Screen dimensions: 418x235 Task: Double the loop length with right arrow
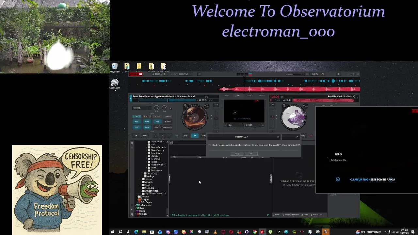(169, 136)
